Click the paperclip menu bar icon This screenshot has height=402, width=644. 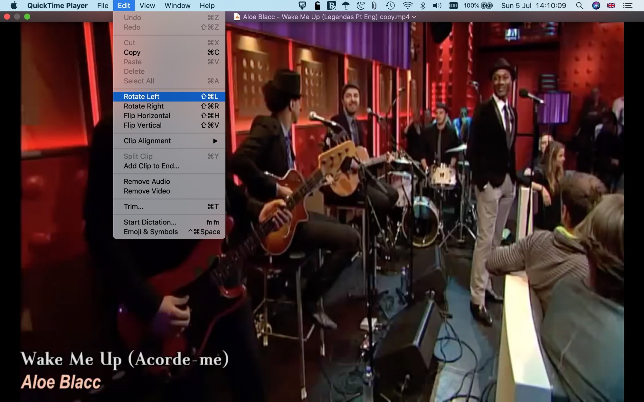(374, 5)
